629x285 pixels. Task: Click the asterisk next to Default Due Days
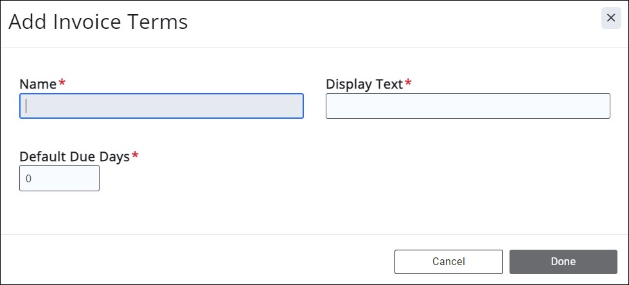[x=135, y=156]
